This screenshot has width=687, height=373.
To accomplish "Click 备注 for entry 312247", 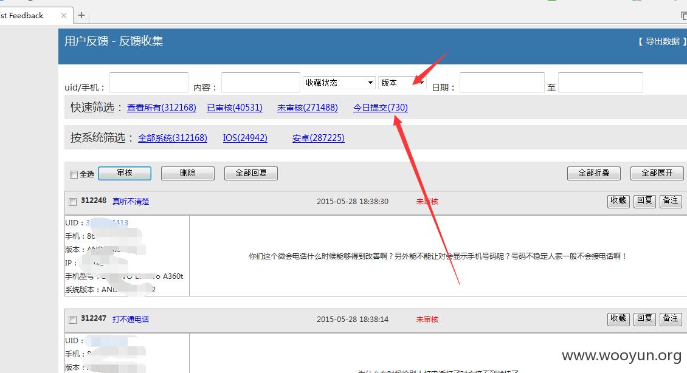I will coord(671,318).
